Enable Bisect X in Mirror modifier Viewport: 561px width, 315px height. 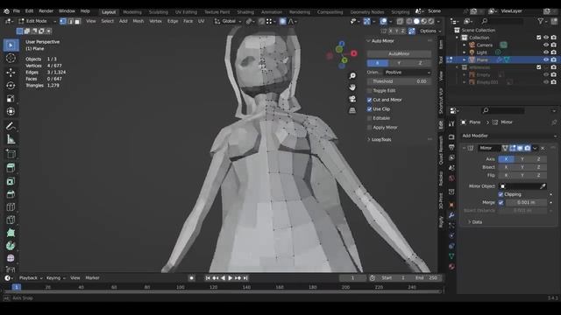pyautogui.click(x=506, y=167)
